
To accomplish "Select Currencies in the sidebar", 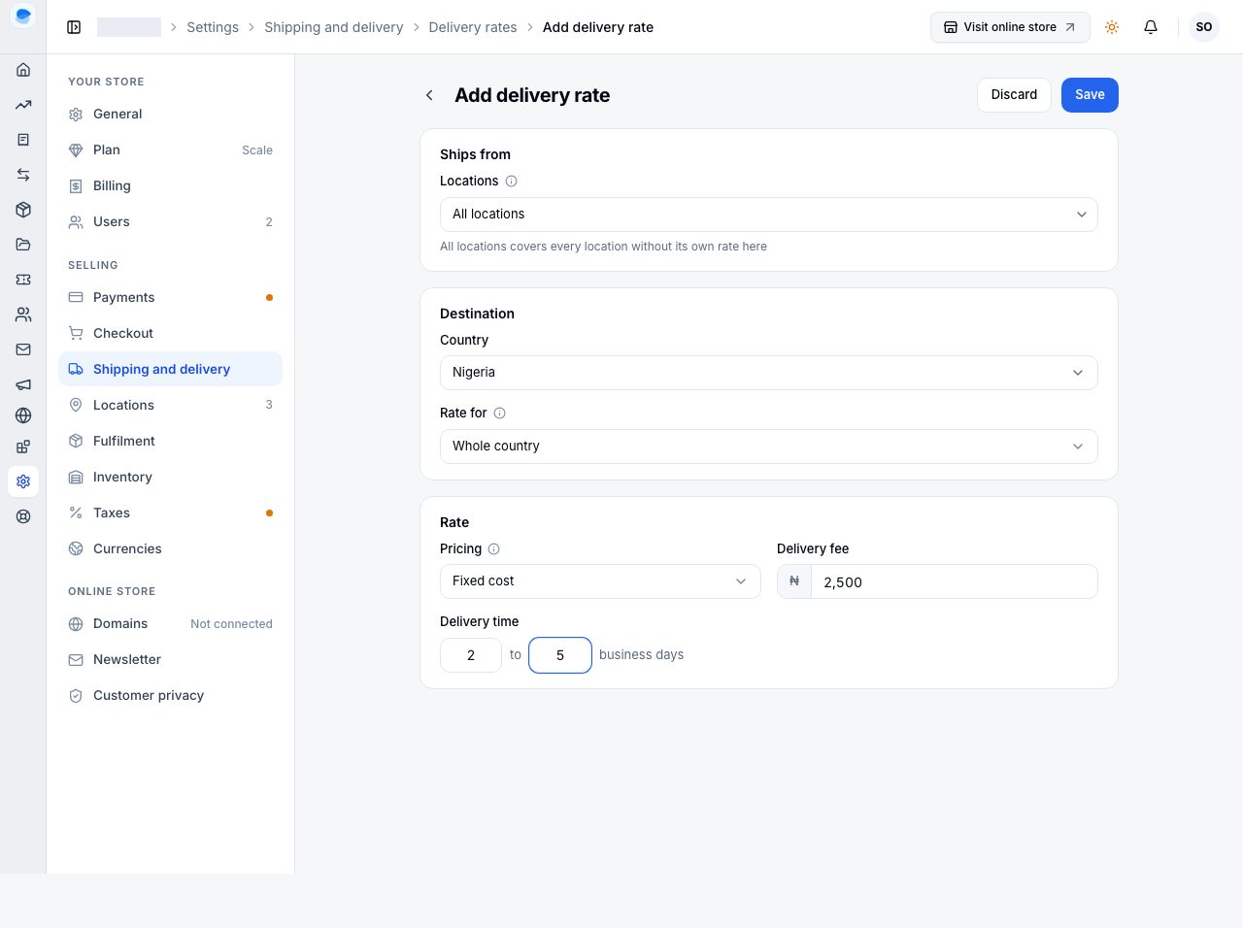I will (171, 548).
